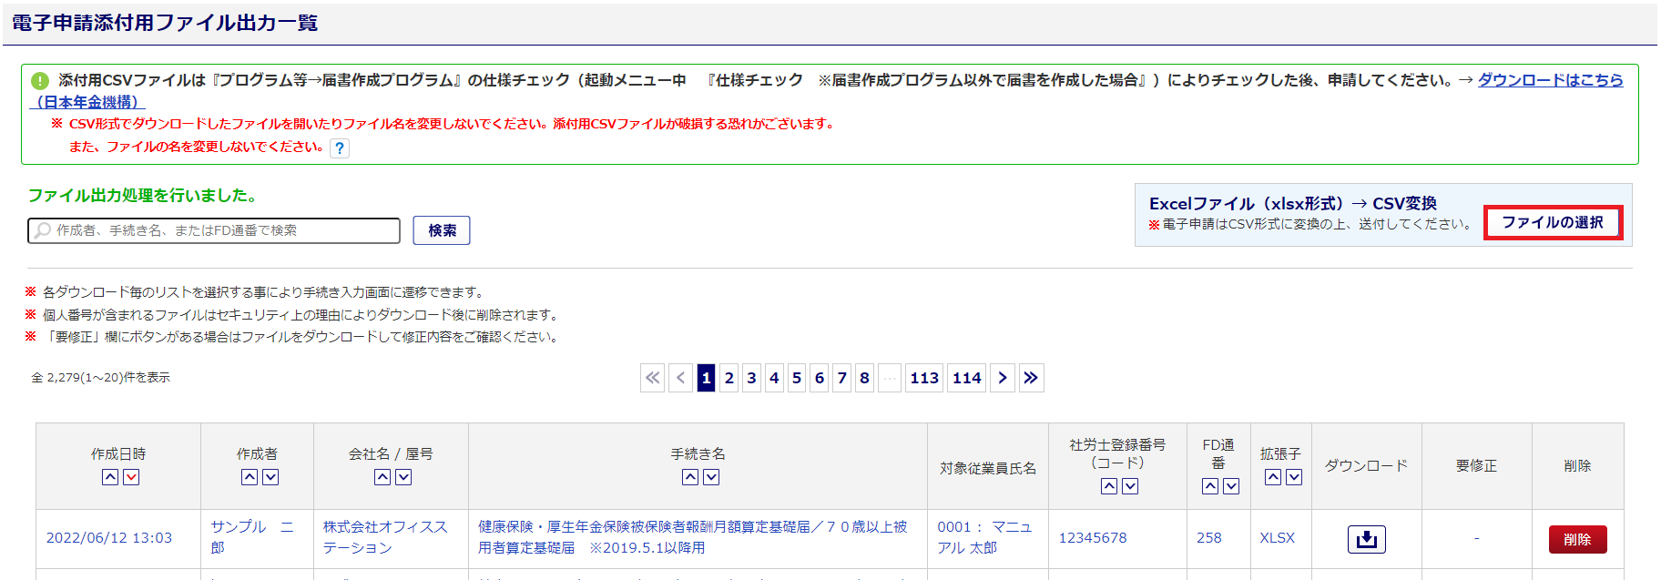The height and width of the screenshot is (580, 1661).
Task: Open the ダウンロードはこちら link
Action: click(x=1550, y=80)
